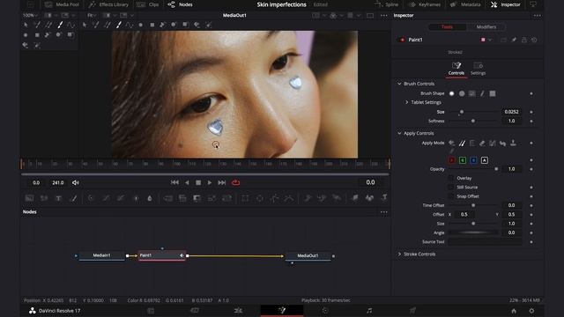Toggle the blue channel button
Screen dimensions: 564x317
pos(473,160)
